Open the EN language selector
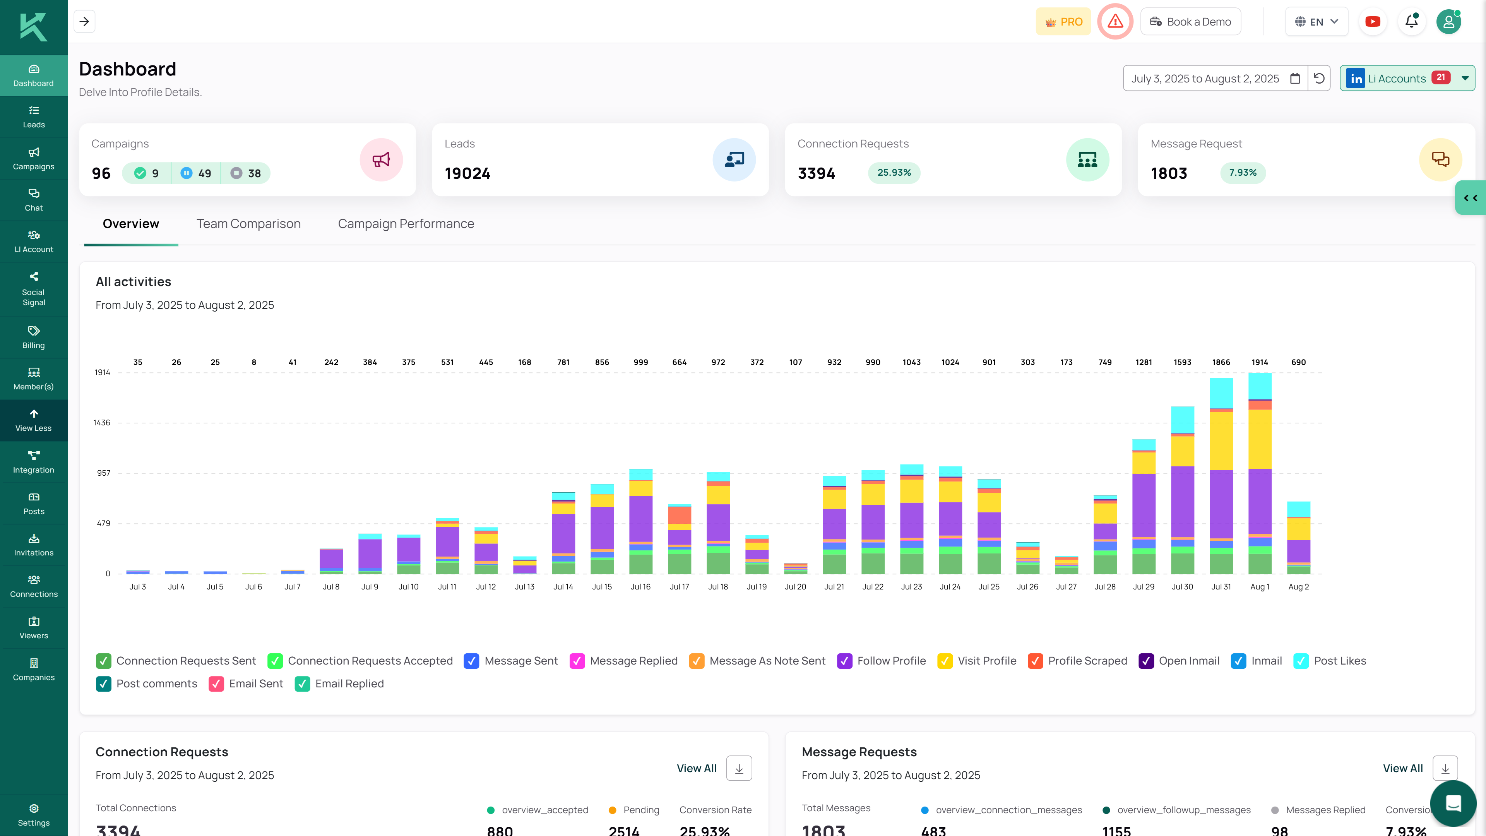This screenshot has width=1486, height=836. tap(1317, 21)
